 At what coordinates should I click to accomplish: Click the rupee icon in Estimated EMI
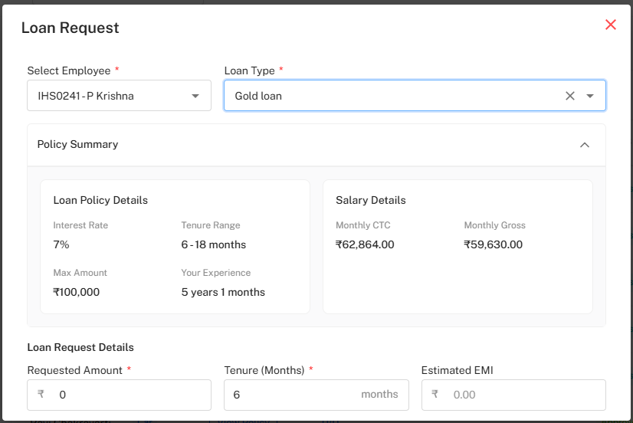[x=435, y=395]
